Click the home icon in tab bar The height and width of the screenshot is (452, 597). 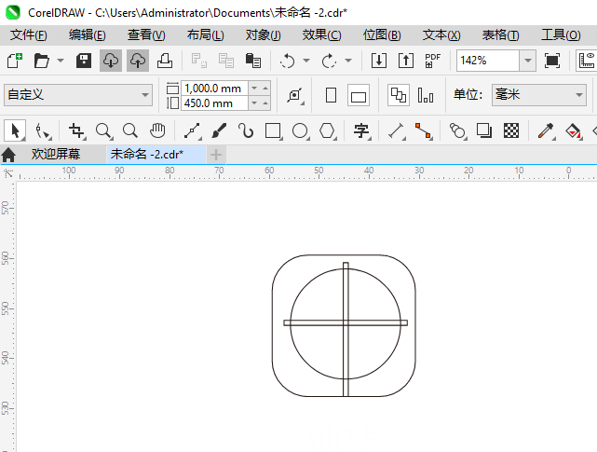point(8,155)
